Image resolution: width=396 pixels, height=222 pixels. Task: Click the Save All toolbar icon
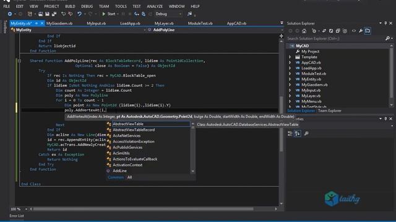pyautogui.click(x=54, y=14)
